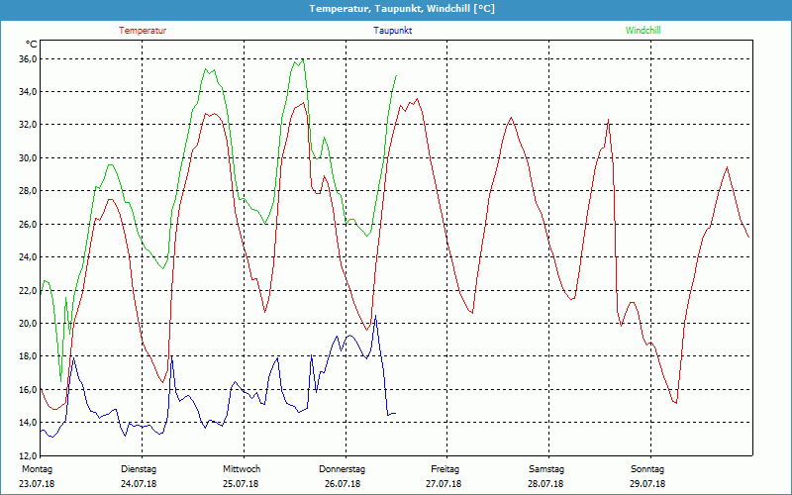Click the °C unit label
The width and height of the screenshot is (792, 495).
click(x=32, y=44)
